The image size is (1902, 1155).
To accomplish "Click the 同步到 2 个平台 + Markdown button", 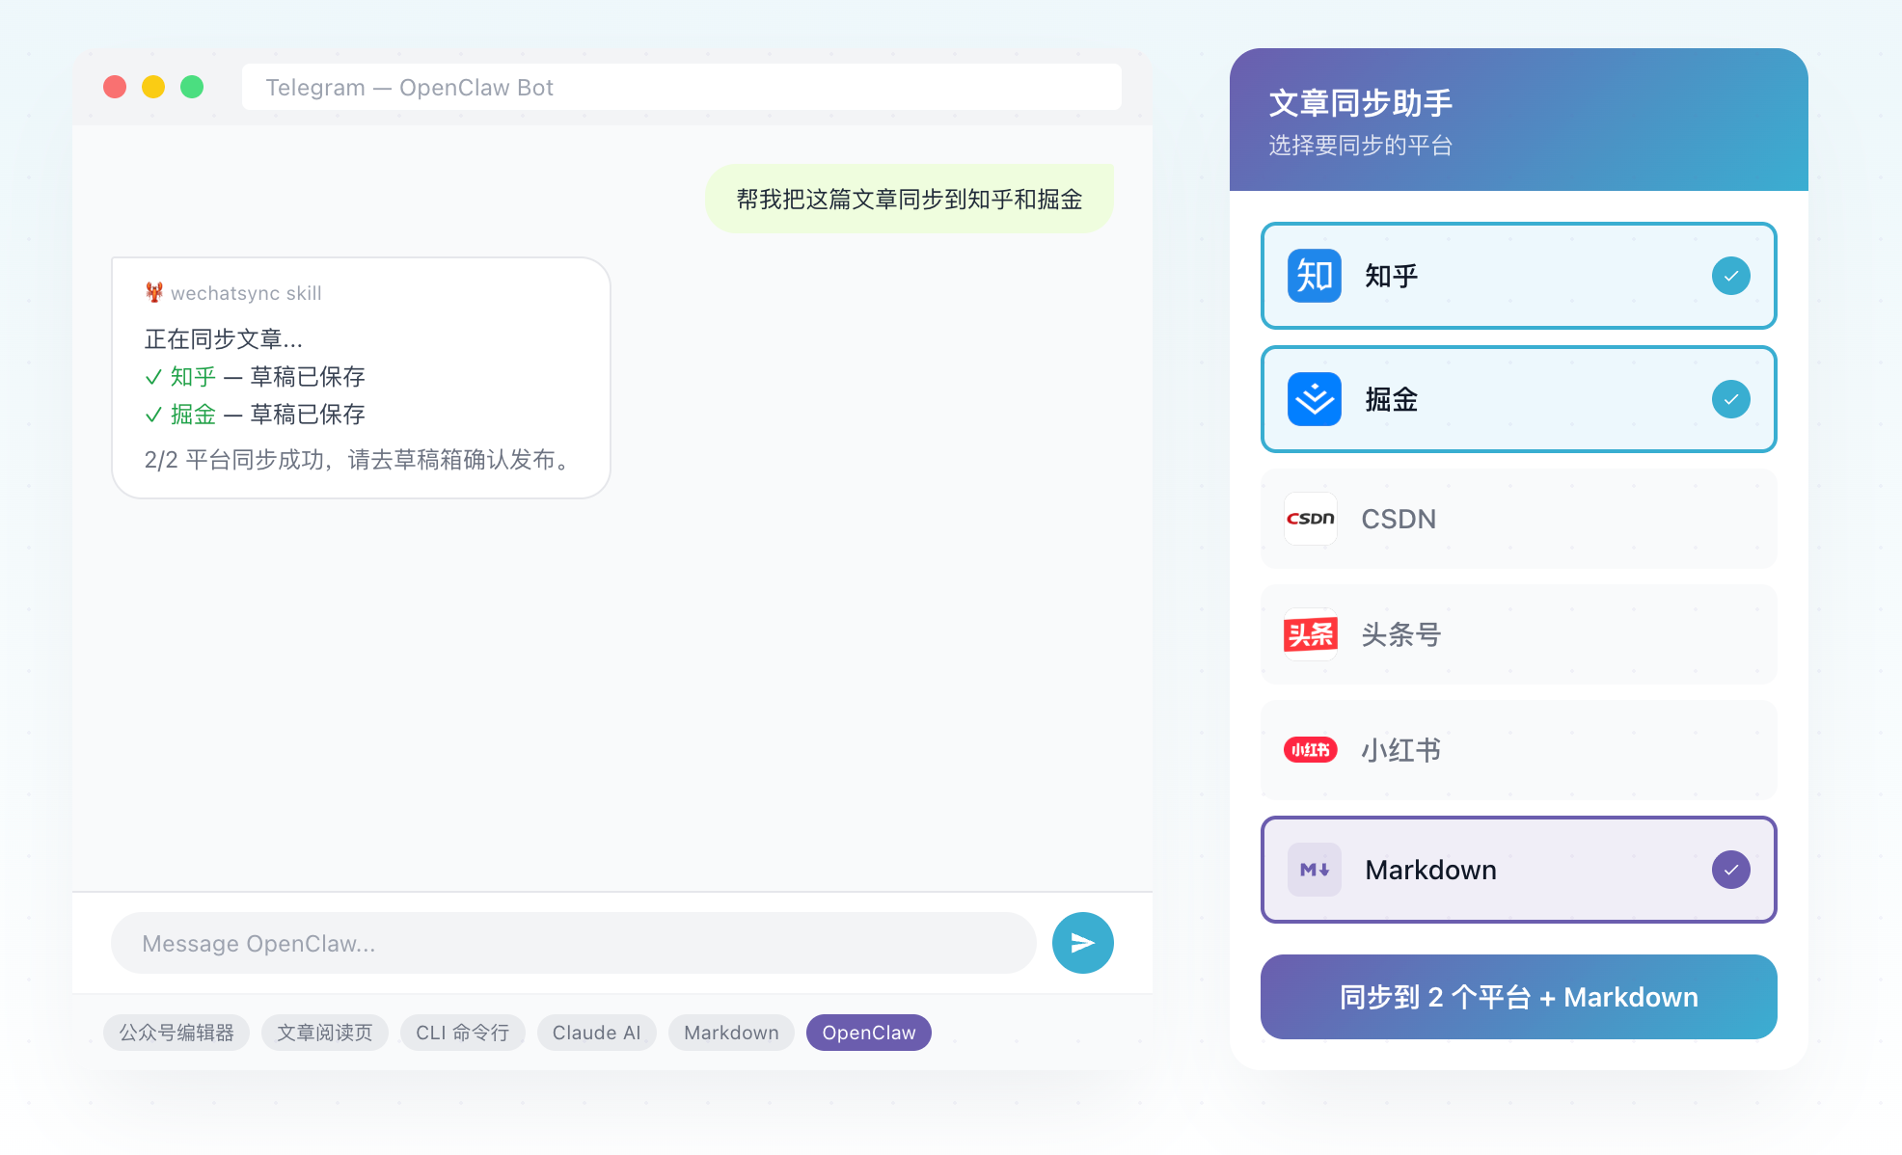I will [x=1517, y=997].
